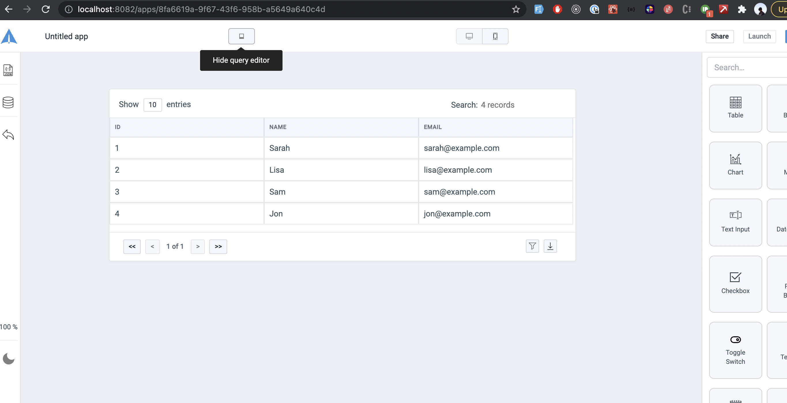Enable dark mode with the moon icon
The height and width of the screenshot is (403, 787).
(x=8, y=358)
